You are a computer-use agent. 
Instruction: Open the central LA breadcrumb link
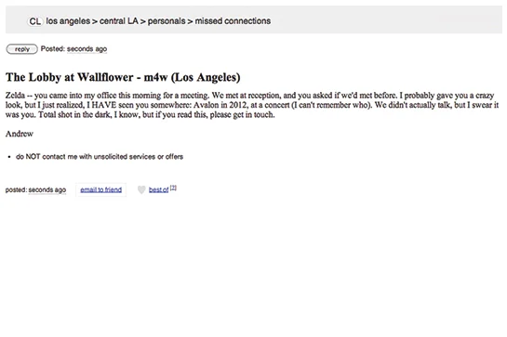point(119,21)
